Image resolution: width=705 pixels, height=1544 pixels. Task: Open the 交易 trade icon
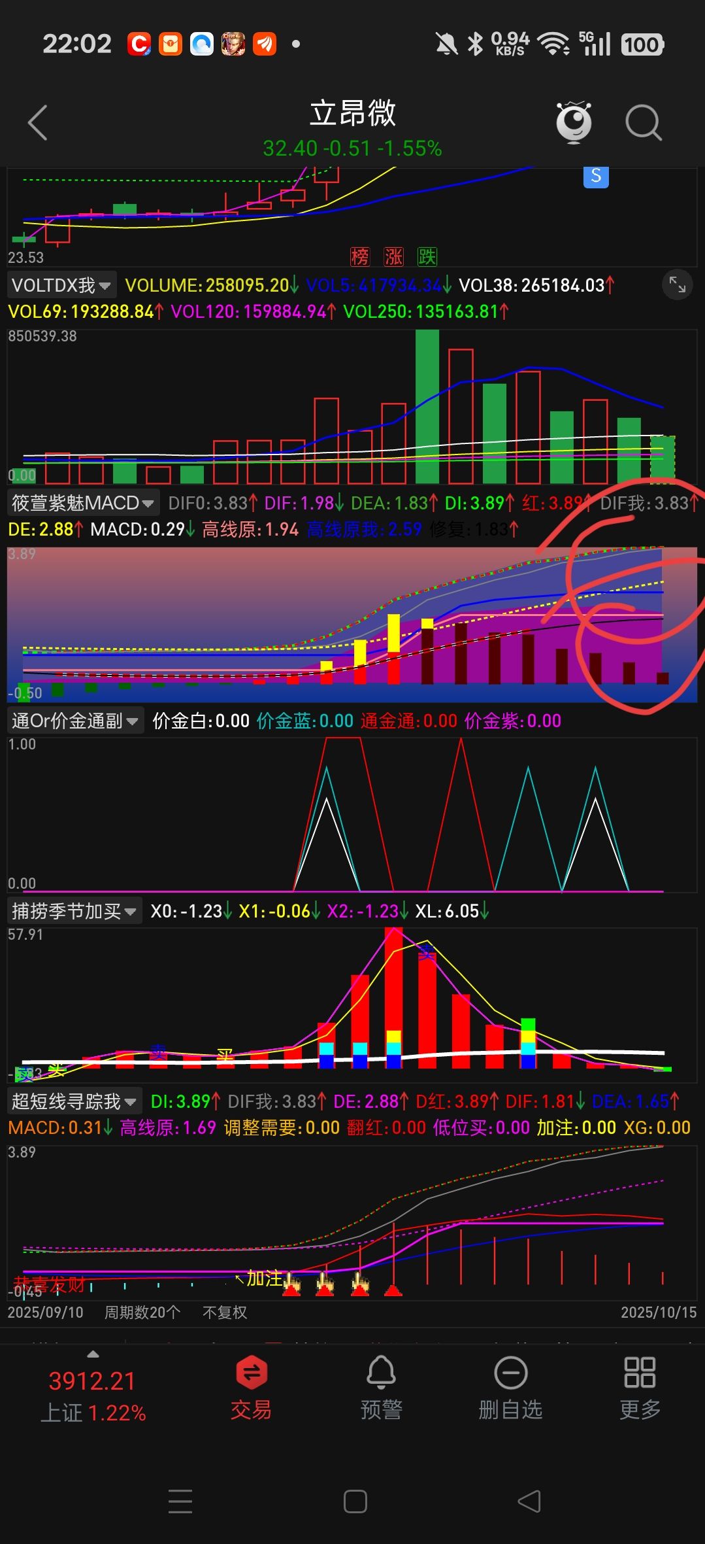pos(251,1388)
